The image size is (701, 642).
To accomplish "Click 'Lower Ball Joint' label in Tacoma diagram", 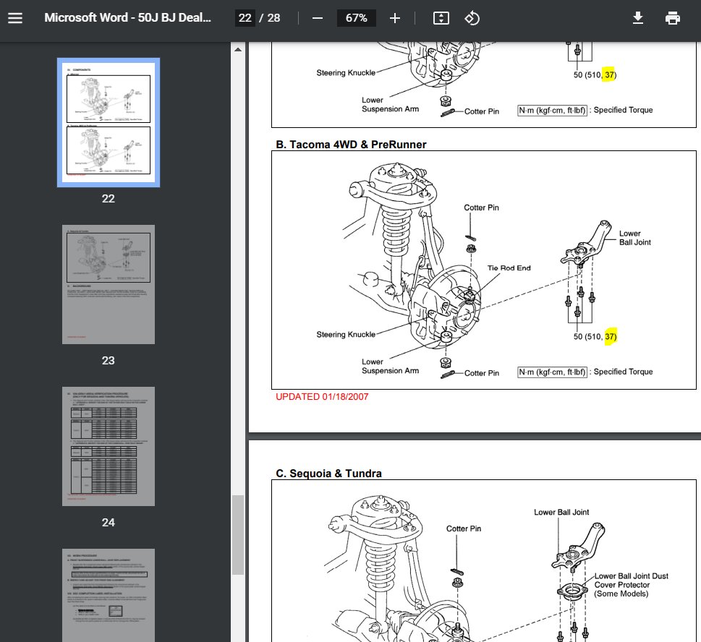I will 635,238.
